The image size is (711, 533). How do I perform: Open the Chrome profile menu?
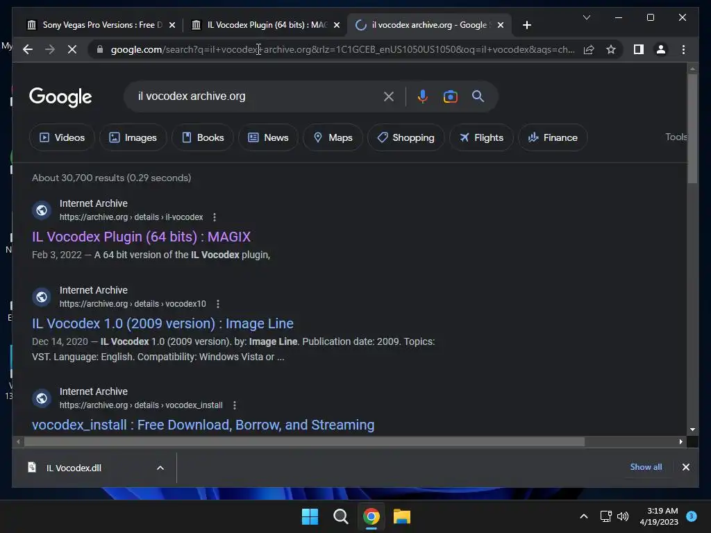coord(661,49)
